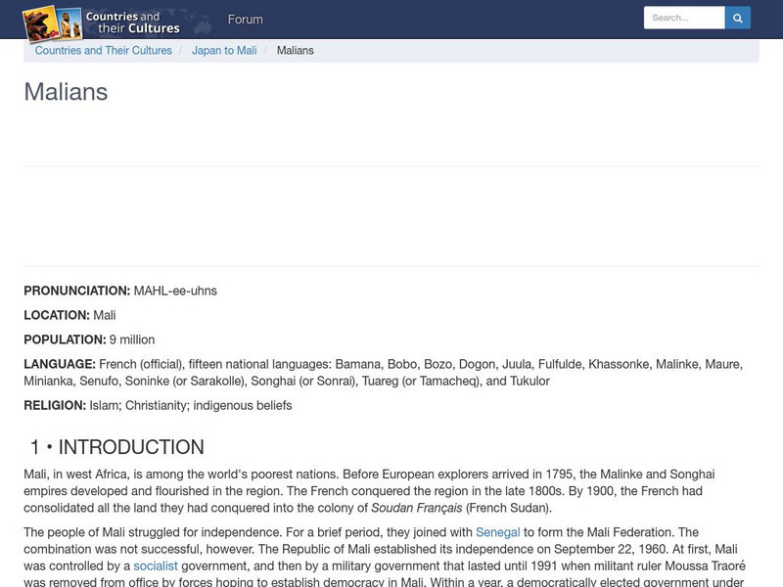Screen dimensions: 783x587
Task: Click the LOCATION label
Action: 57,315
